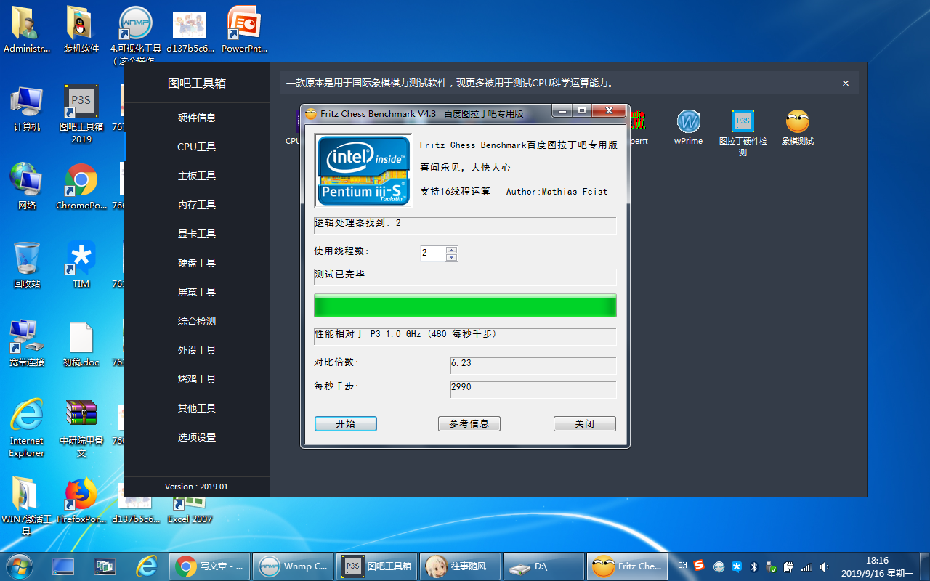Select 硬件信息 in the sidebar
The height and width of the screenshot is (581, 930).
click(196, 117)
